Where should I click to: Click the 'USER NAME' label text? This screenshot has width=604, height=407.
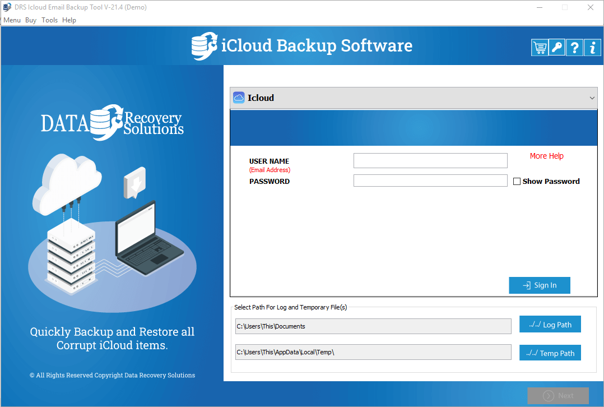(x=270, y=161)
